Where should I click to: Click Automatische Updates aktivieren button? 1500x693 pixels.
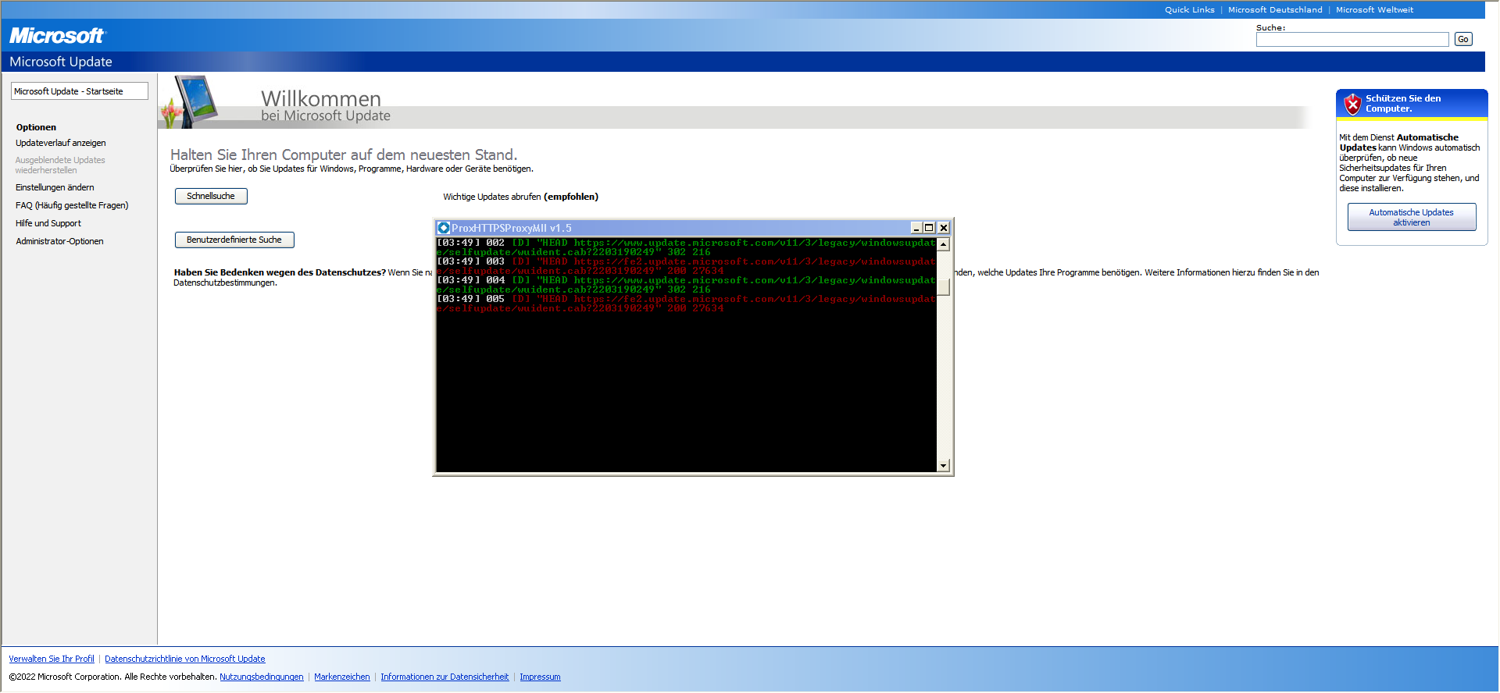1411,217
